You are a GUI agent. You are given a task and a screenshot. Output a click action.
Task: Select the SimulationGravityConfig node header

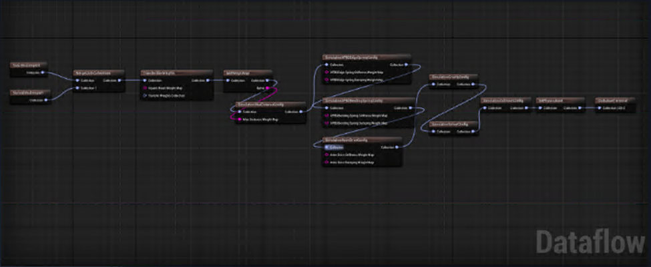point(453,77)
